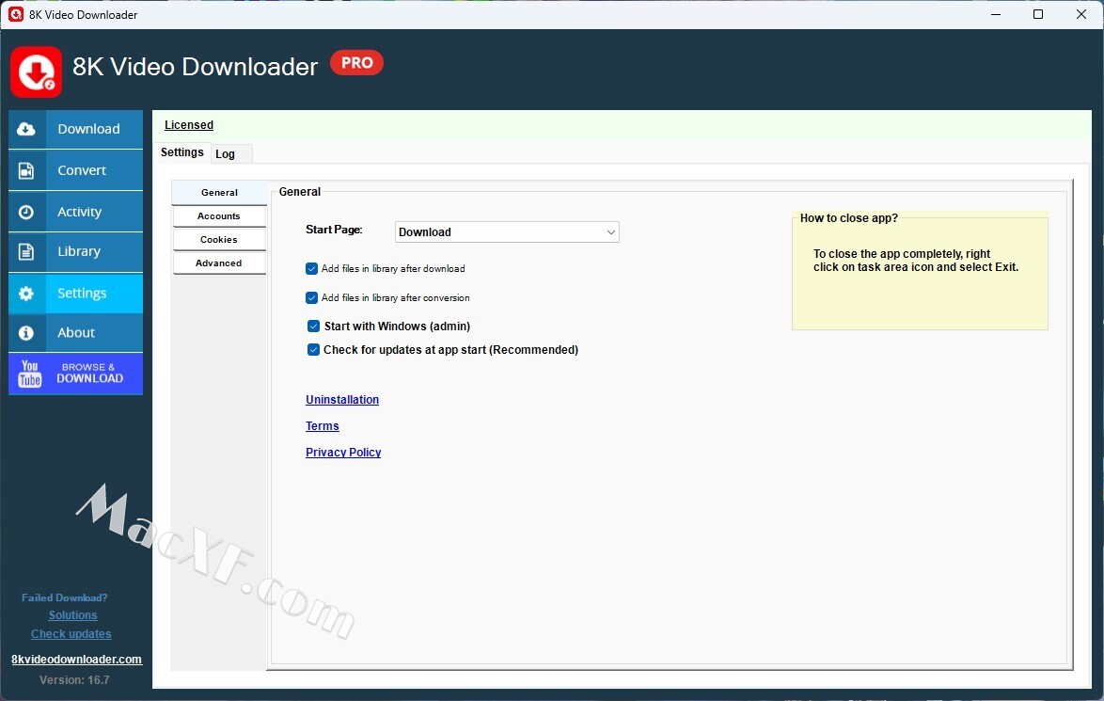This screenshot has height=701, width=1104.
Task: Click the Activity clock icon in sidebar
Action: (26, 212)
